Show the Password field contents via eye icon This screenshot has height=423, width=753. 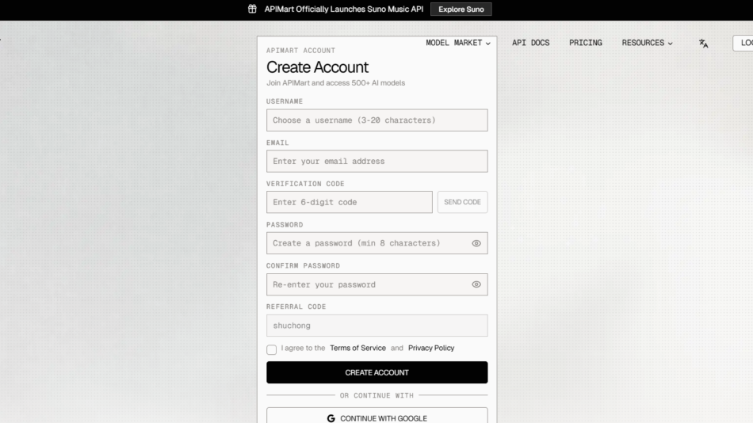click(x=476, y=243)
